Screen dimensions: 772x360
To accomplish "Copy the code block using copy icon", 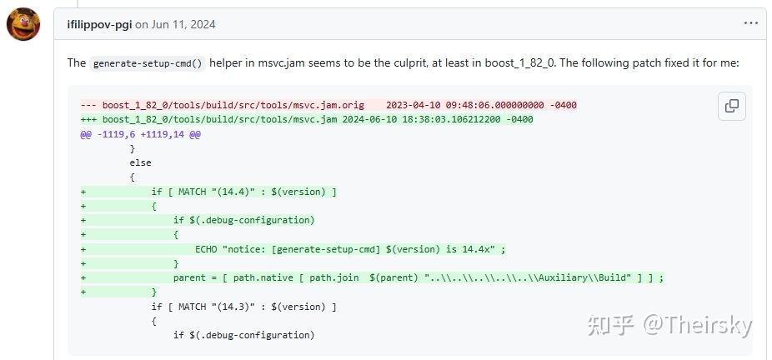I will click(731, 106).
